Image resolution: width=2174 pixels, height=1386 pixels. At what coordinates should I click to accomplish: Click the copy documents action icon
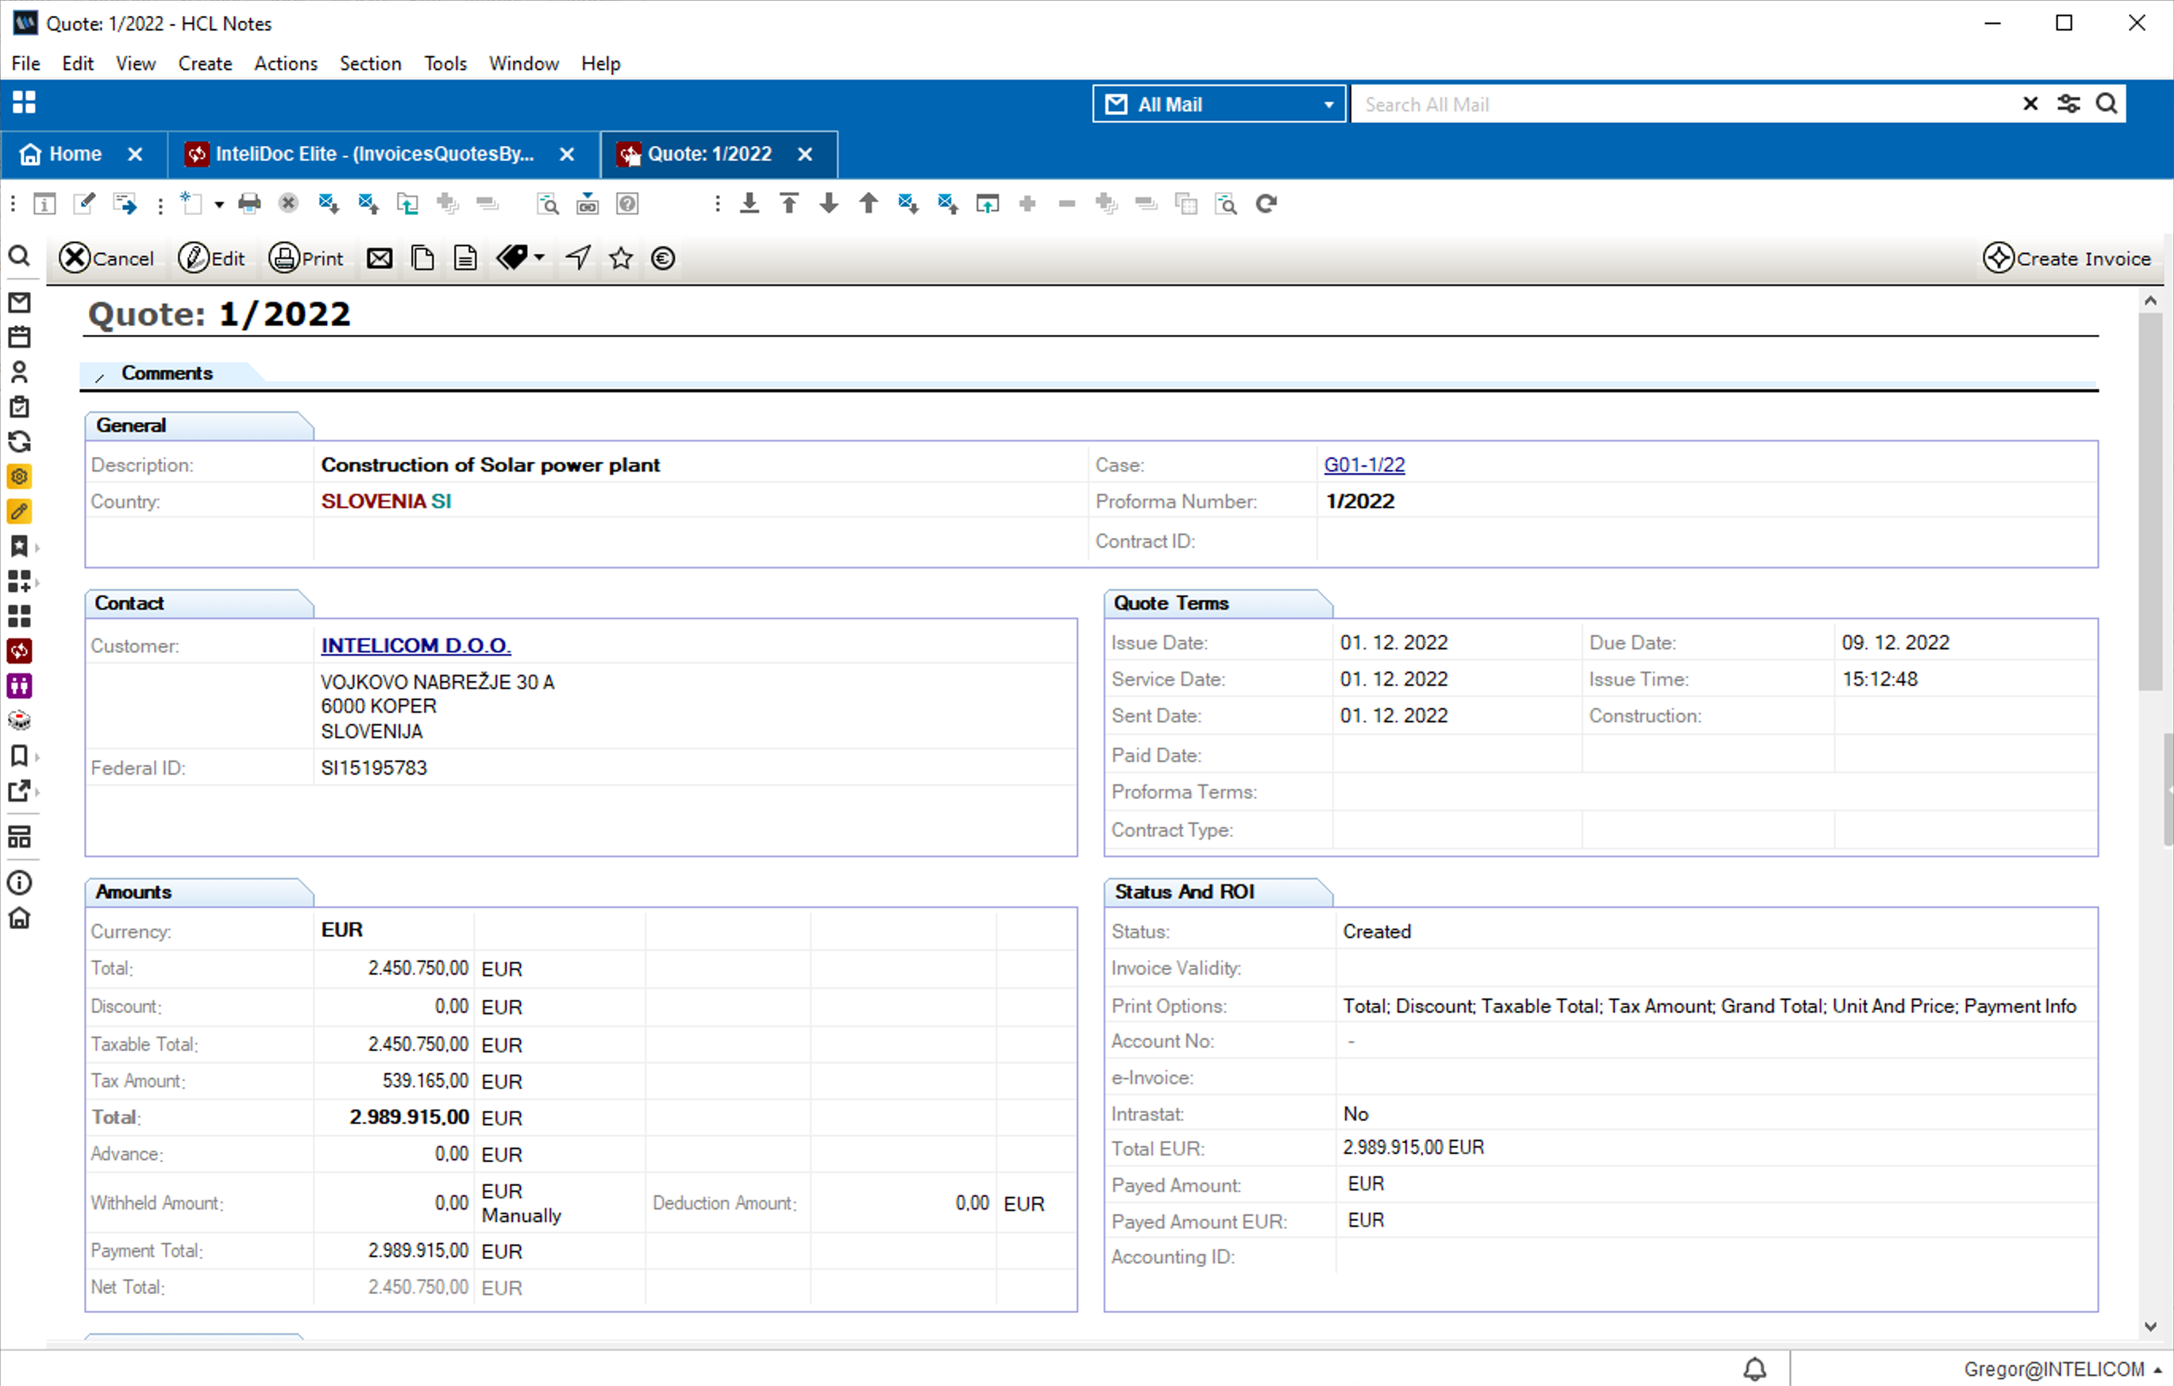[422, 259]
